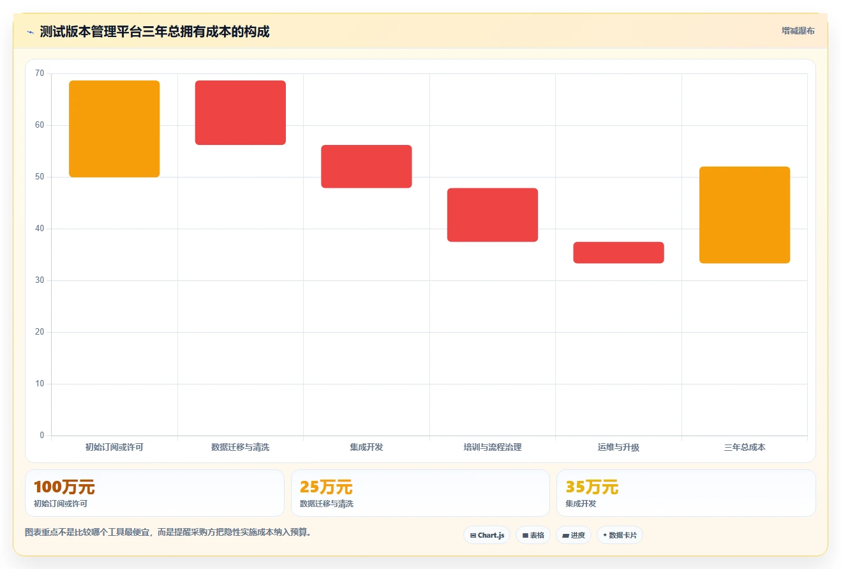
Task: Click the lightning icon beside the chart title
Action: [30, 32]
